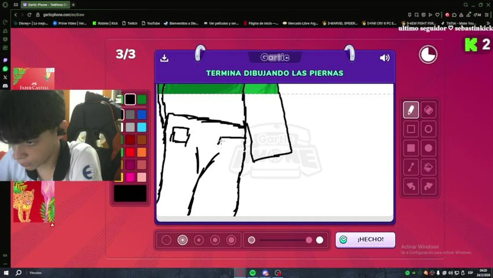Open Twitch bookmark

[130, 23]
